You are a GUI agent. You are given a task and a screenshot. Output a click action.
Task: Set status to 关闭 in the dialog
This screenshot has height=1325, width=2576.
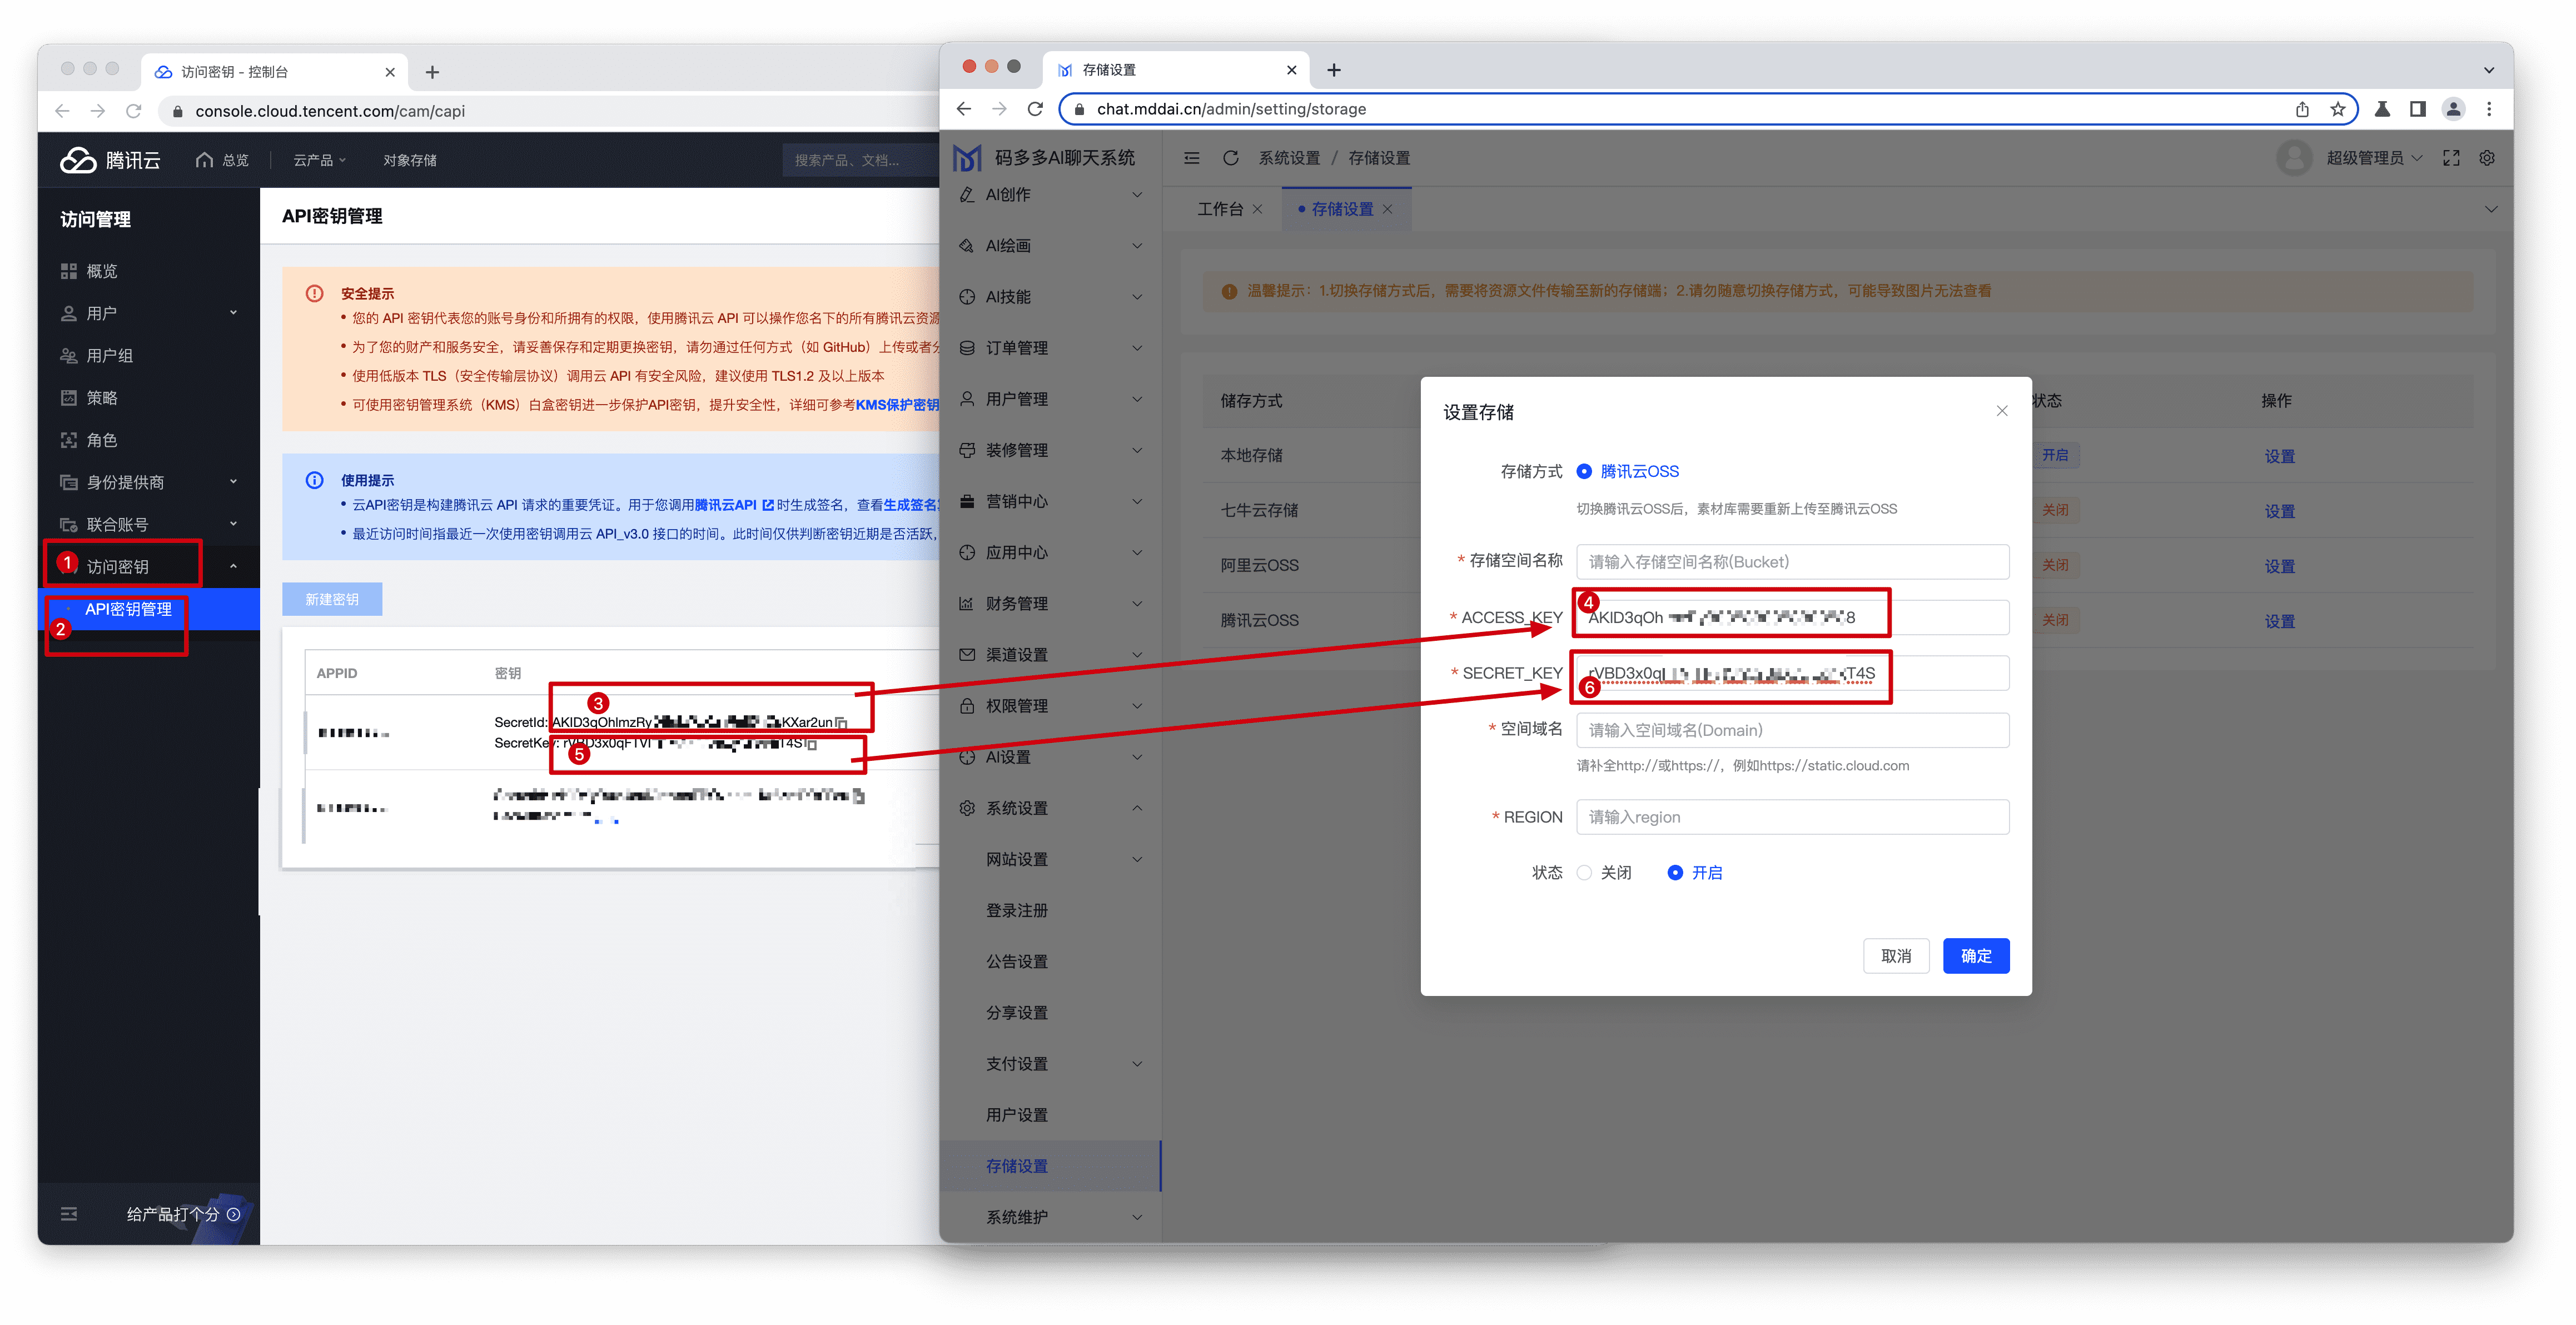(1584, 872)
